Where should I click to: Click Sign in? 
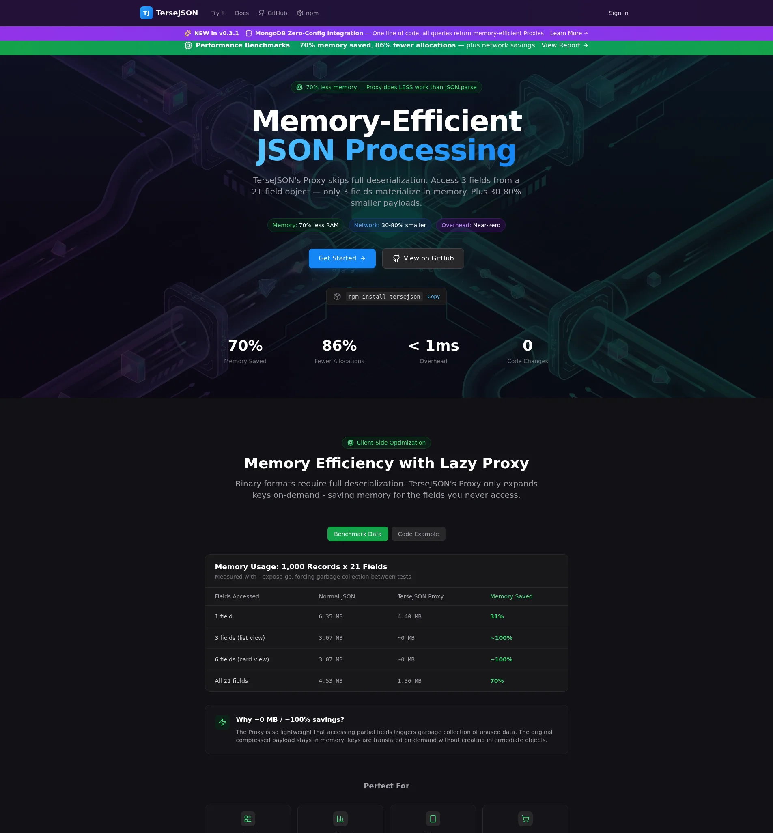click(618, 13)
